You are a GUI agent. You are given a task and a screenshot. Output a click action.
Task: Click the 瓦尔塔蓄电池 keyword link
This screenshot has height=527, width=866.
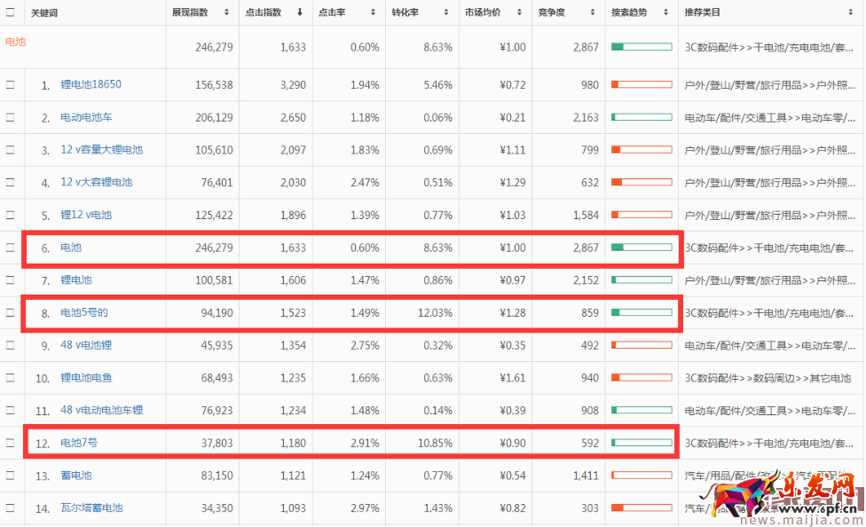pyautogui.click(x=91, y=508)
